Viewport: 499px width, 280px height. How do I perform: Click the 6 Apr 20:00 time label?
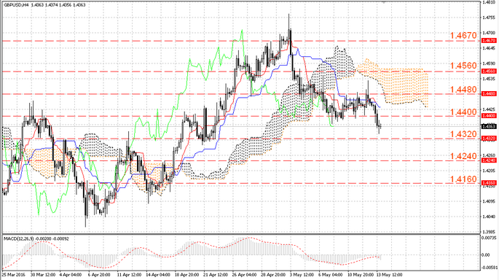(x=99, y=275)
